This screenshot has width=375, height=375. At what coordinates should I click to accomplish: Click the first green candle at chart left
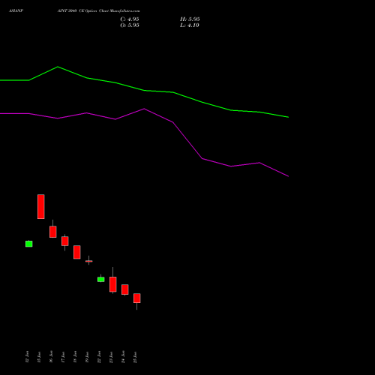coord(29,244)
